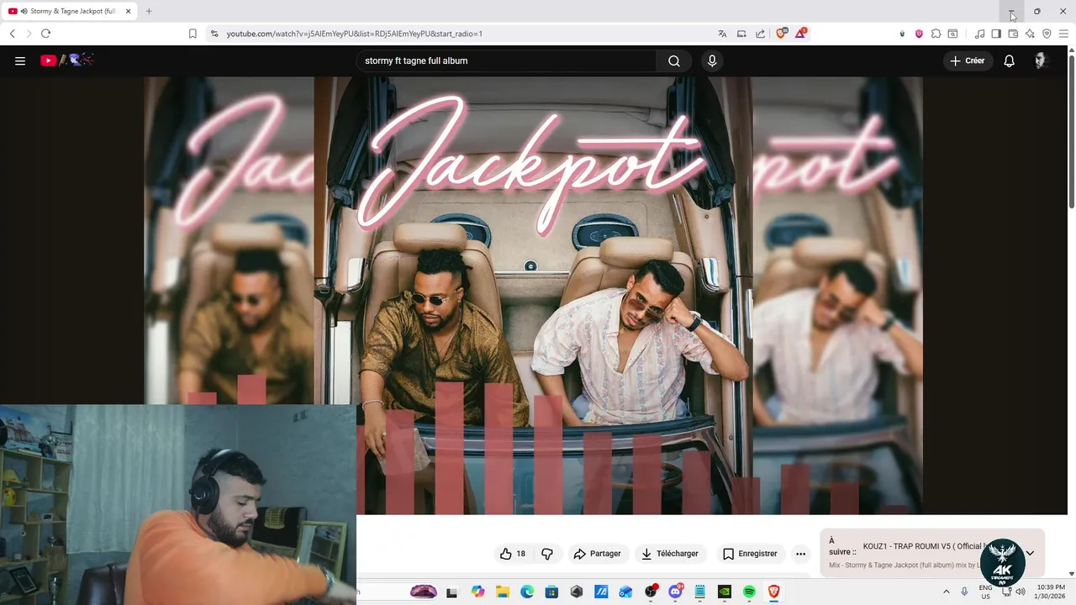Viewport: 1076px width, 605px height.
Task: Open the more actions three-dot menu
Action: point(800,554)
